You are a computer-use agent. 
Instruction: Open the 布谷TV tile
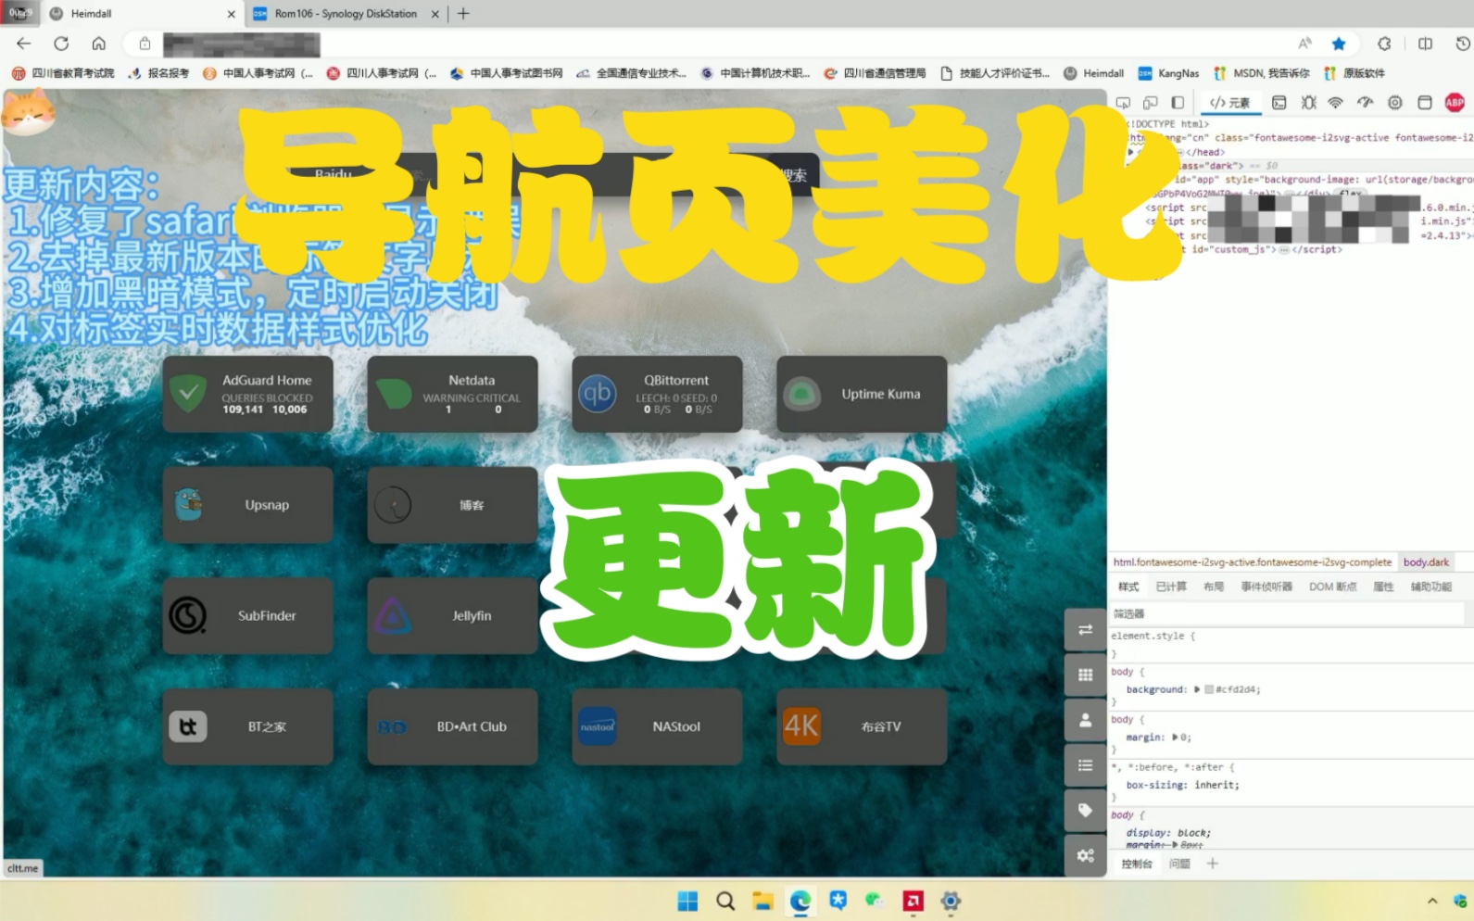point(862,726)
